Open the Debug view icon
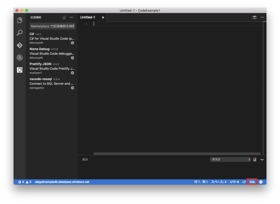 pyautogui.click(x=20, y=58)
